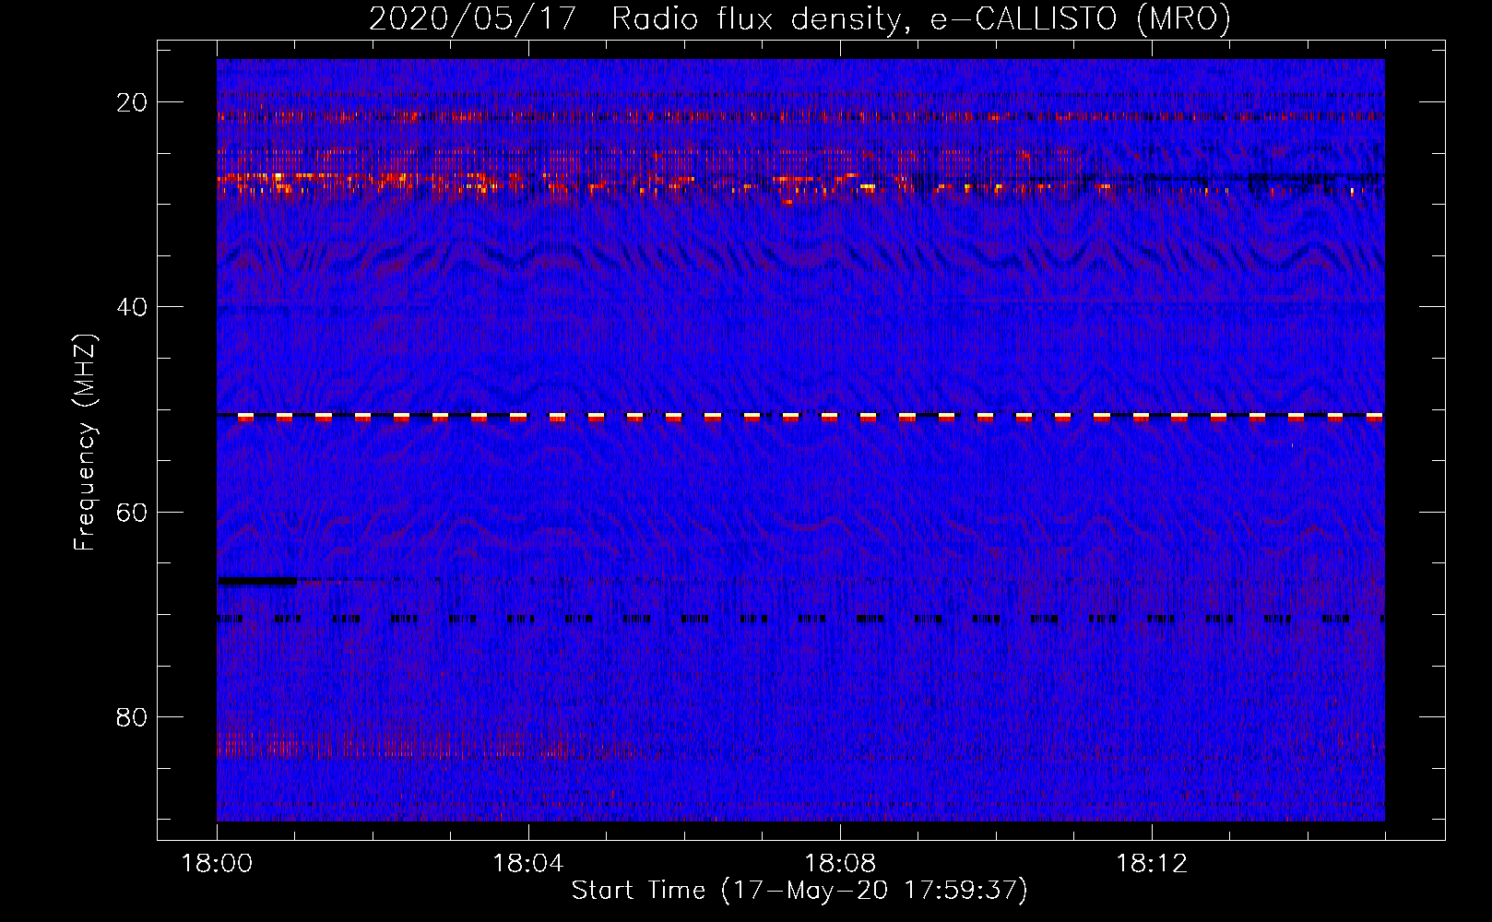Click the 40 MHz frequency tick label

click(x=134, y=306)
